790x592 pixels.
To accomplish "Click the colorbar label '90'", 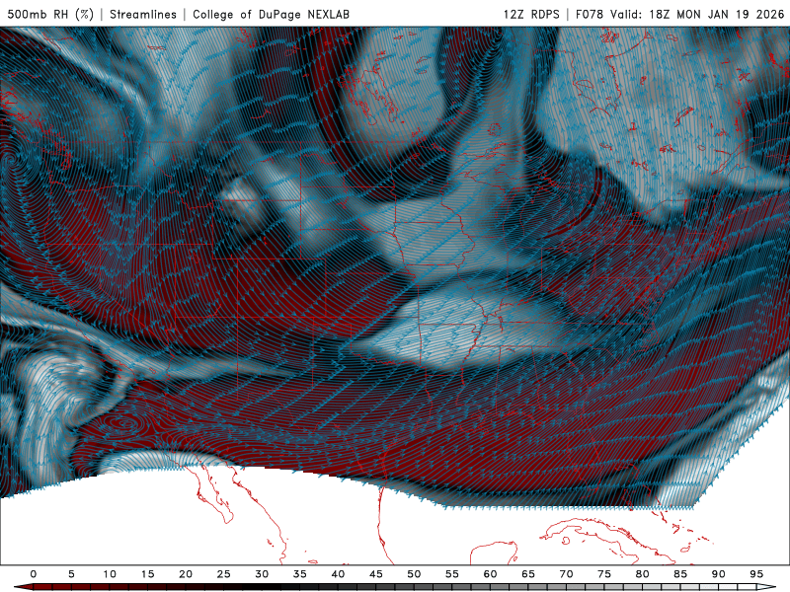I will (718, 574).
